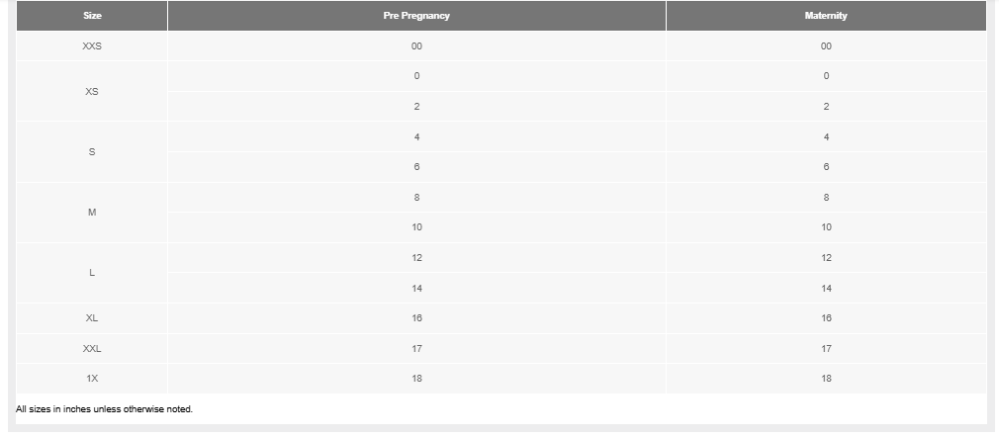The height and width of the screenshot is (437, 999).
Task: Click 10 in the Maternity column
Action: pos(826,227)
